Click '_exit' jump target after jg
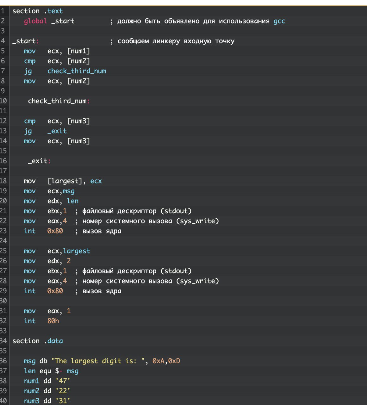Screen dimensions: 367x405 click(x=57, y=131)
